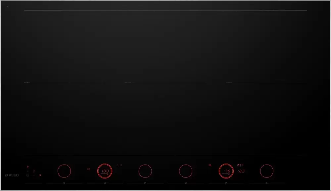
Task: Tap the dim icon right of 100 dial
Action: pyautogui.click(x=119, y=165)
